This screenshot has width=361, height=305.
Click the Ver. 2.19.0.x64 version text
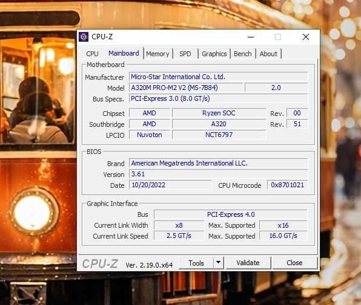coord(149,265)
